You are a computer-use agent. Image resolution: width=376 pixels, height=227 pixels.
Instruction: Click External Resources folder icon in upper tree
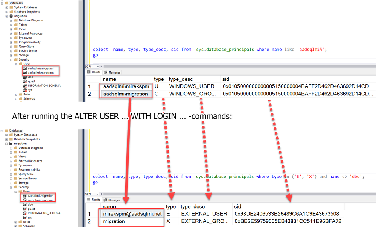16,33
